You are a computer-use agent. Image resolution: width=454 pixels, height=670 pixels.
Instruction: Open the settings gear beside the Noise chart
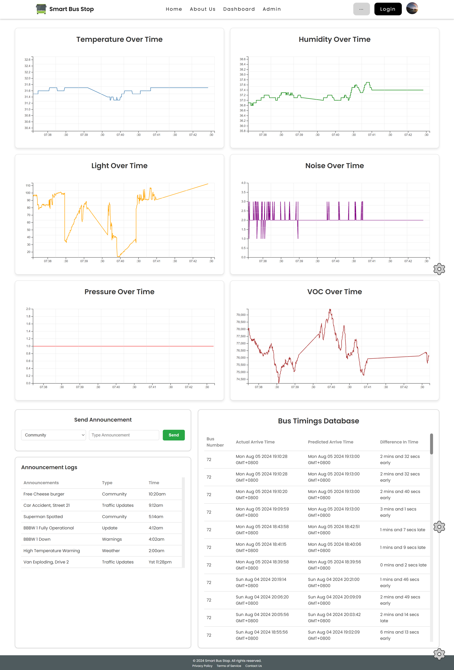coord(439,269)
